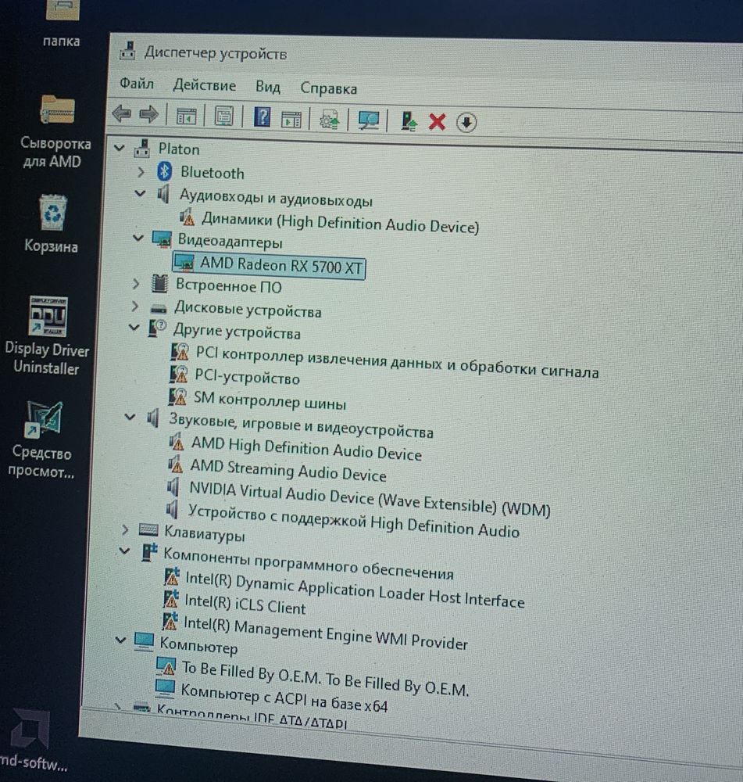This screenshot has height=782, width=743.
Task: Open the Вид menu
Action: coord(268,87)
